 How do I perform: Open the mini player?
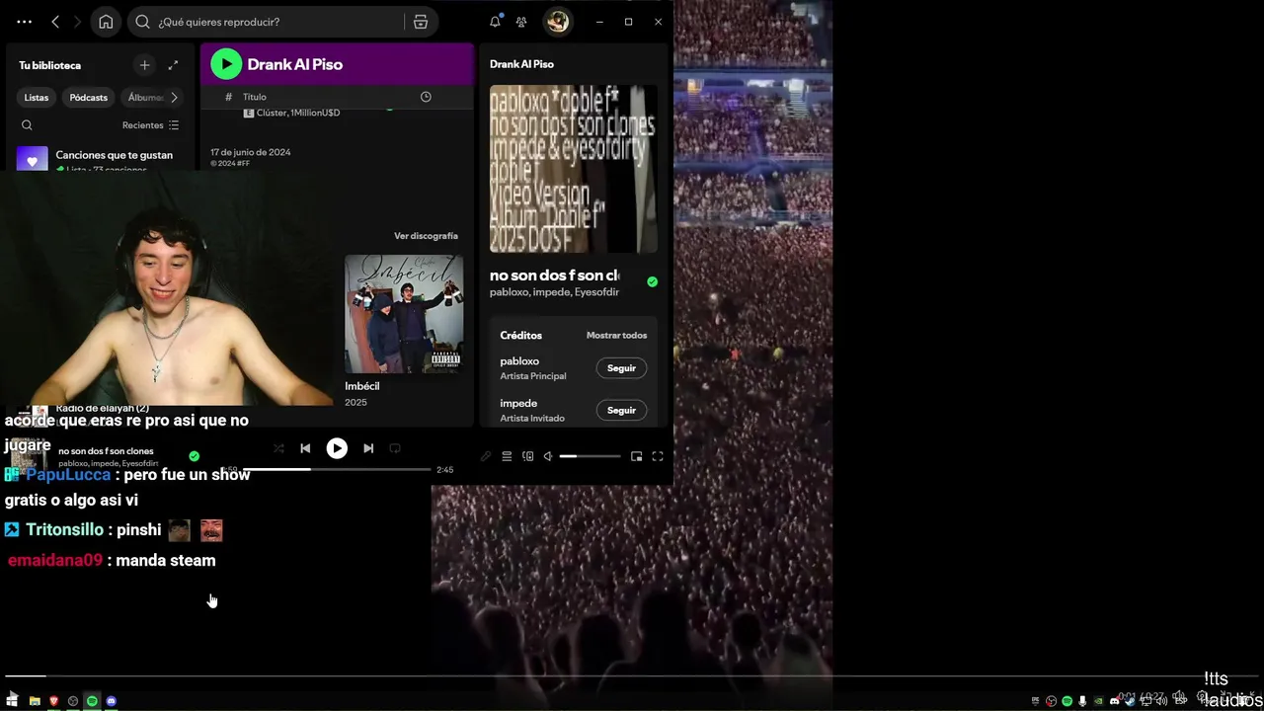click(637, 456)
